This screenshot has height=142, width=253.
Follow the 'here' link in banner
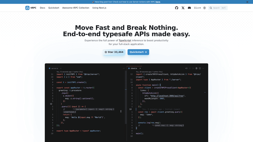click(158, 2)
